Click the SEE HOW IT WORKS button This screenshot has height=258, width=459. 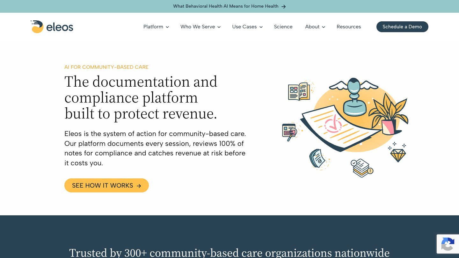tap(106, 185)
